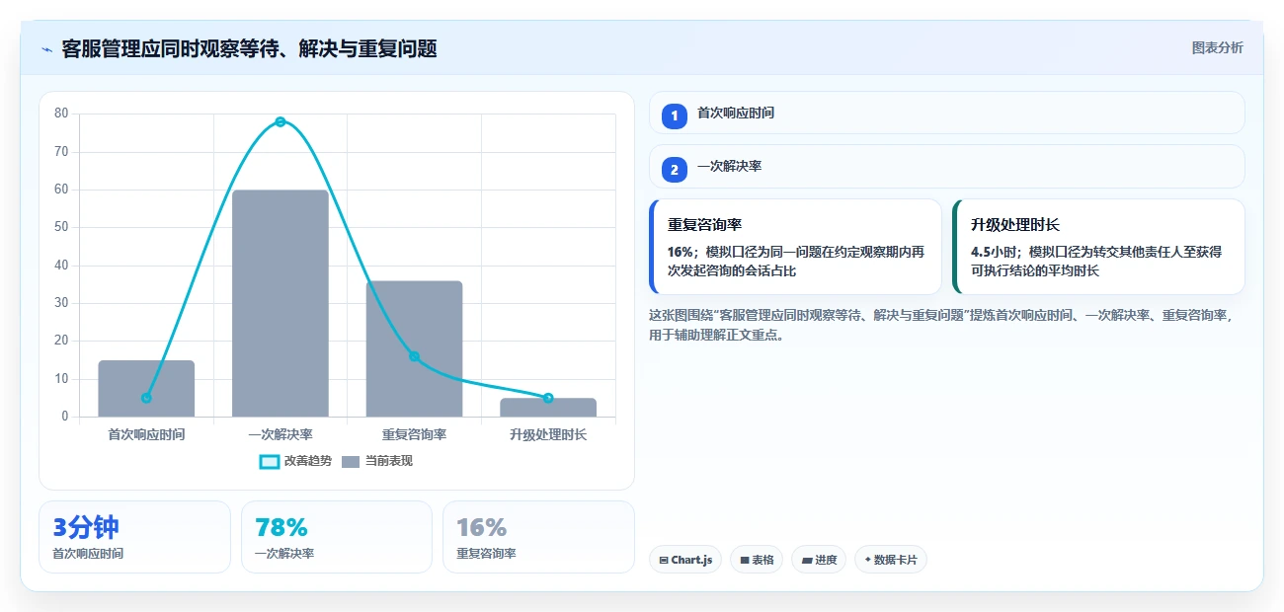Click the 升级处理时长 bar in chart
Viewport: 1284px width, 612px height.
548,407
